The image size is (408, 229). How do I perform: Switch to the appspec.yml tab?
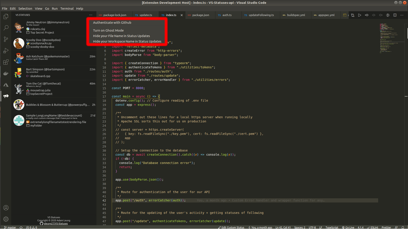(x=326, y=15)
